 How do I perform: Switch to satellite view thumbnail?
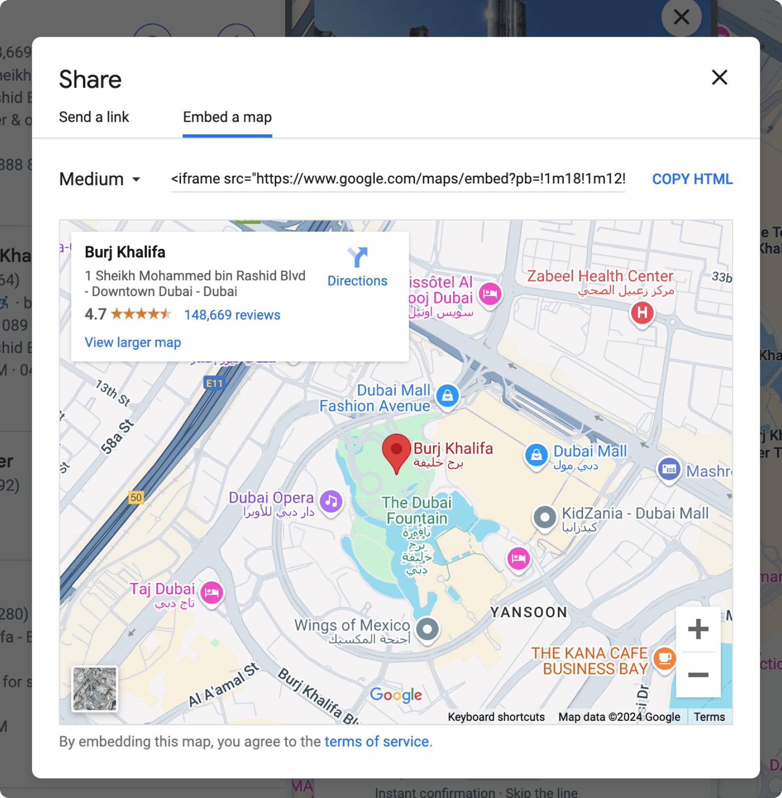pyautogui.click(x=95, y=689)
